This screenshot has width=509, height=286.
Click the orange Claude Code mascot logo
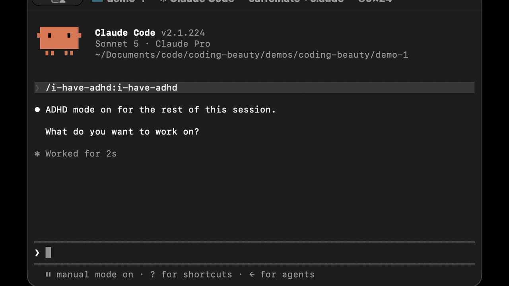[59, 41]
